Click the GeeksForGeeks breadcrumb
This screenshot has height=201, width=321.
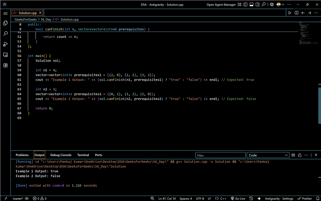pyautogui.click(x=26, y=20)
